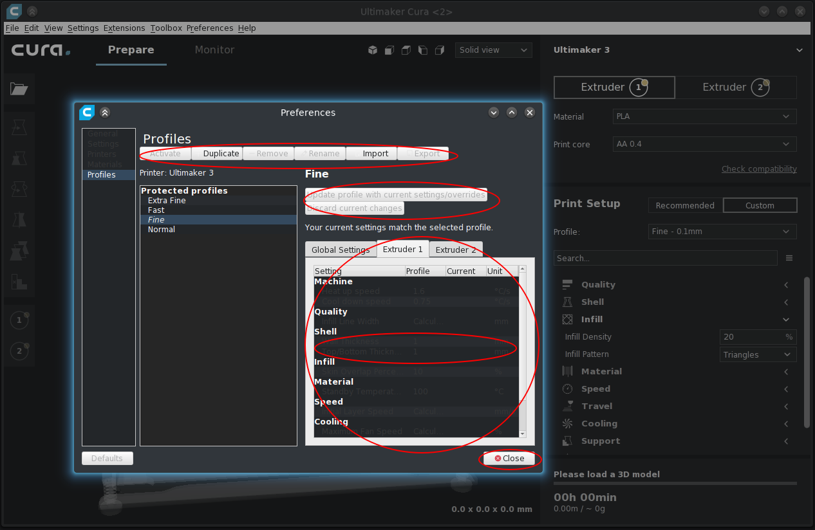Select the Extra Fine profile
This screenshot has height=530, width=815.
tap(218, 200)
